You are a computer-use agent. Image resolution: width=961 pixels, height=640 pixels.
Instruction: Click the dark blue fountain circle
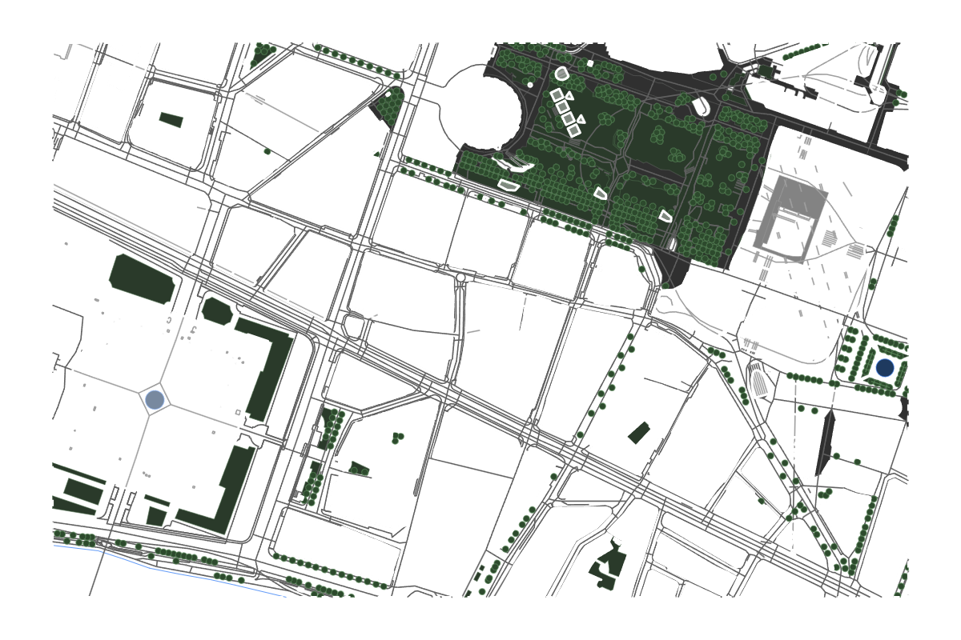[884, 368]
